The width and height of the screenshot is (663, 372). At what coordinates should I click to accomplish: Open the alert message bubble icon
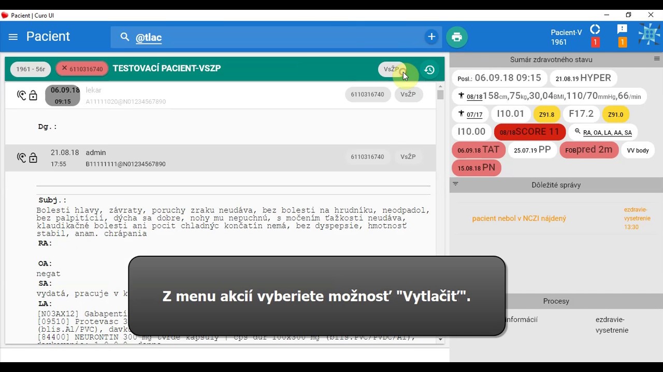coord(623,29)
